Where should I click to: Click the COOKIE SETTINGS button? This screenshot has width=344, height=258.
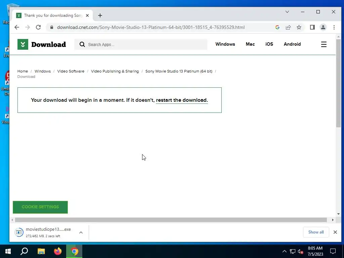pyautogui.click(x=40, y=207)
